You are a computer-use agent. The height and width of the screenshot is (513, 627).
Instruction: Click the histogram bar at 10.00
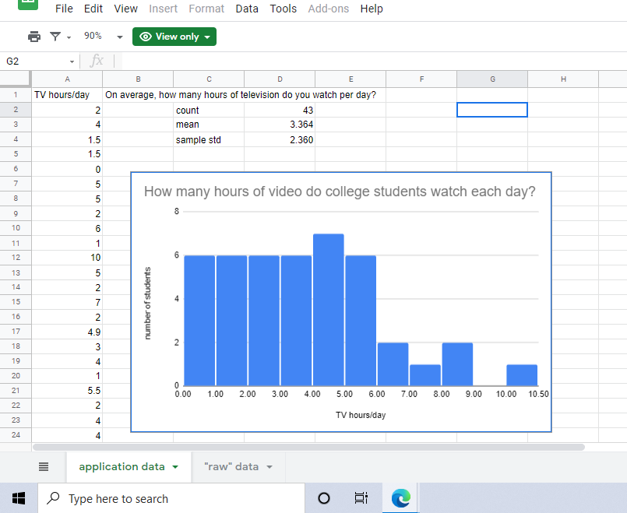pyautogui.click(x=522, y=375)
